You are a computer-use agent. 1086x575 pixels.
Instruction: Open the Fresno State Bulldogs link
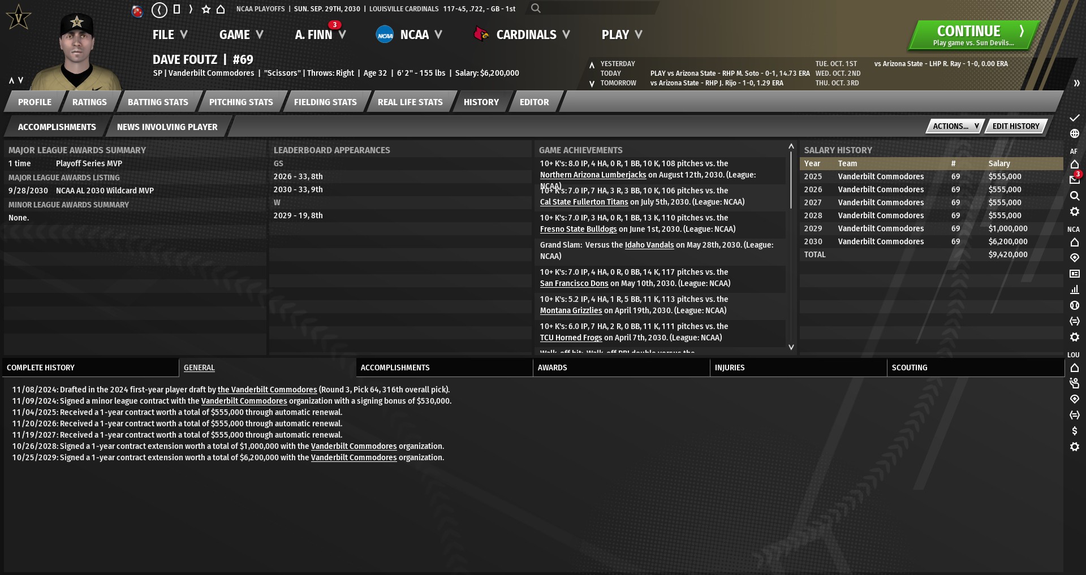point(578,229)
